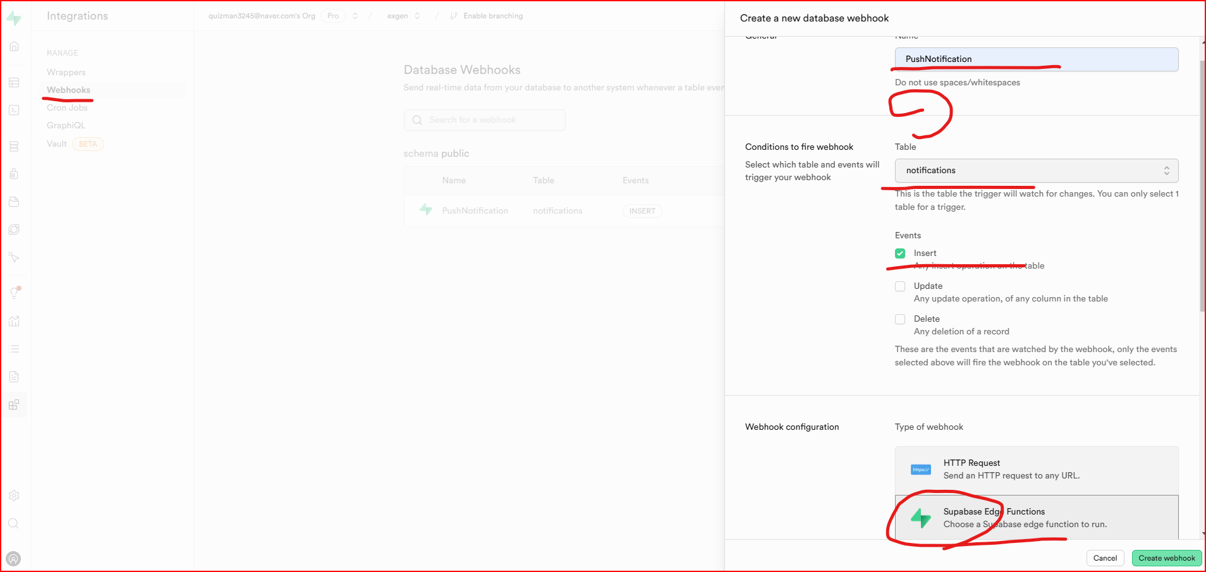Click the Integrations page title
1206x572 pixels.
(77, 16)
